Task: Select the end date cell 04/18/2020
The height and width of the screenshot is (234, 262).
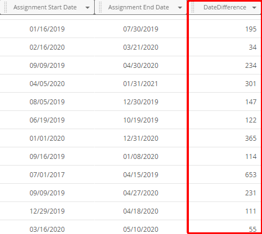Action: (x=141, y=211)
